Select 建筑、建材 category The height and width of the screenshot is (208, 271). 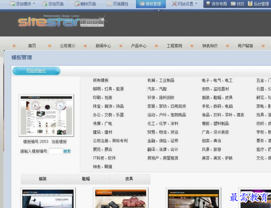pyautogui.click(x=102, y=132)
